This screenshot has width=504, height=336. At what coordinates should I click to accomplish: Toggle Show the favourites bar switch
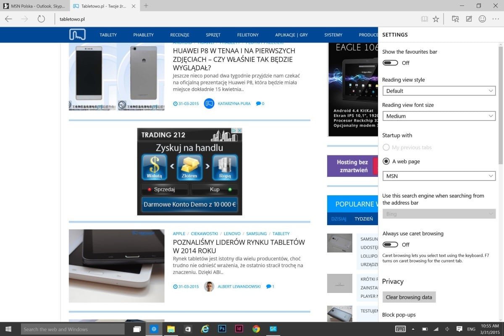tap(390, 63)
